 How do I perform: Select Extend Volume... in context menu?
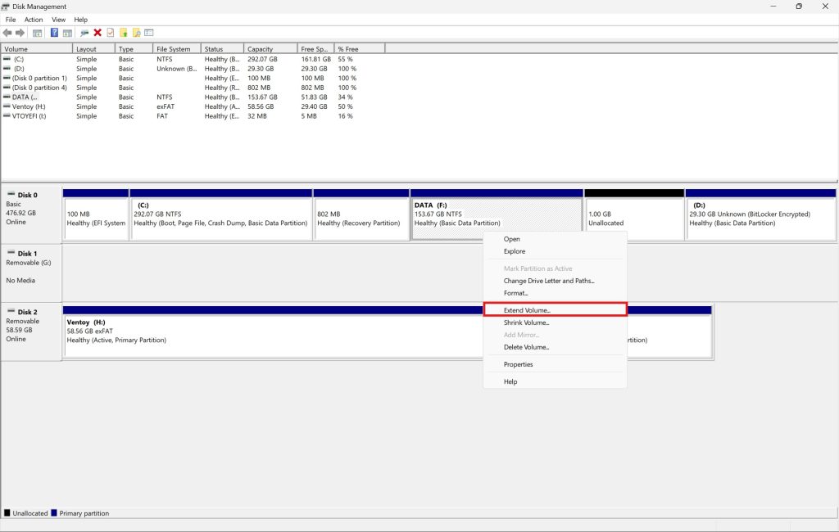click(555, 310)
